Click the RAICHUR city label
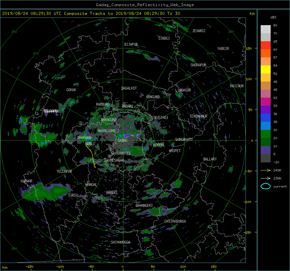 [237, 86]
